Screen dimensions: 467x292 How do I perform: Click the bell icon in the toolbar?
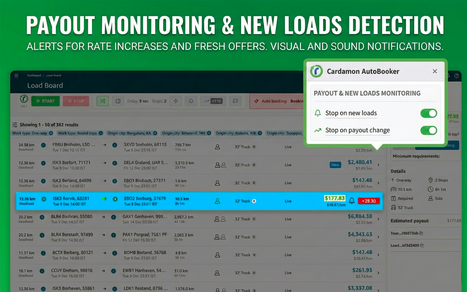pos(191,101)
